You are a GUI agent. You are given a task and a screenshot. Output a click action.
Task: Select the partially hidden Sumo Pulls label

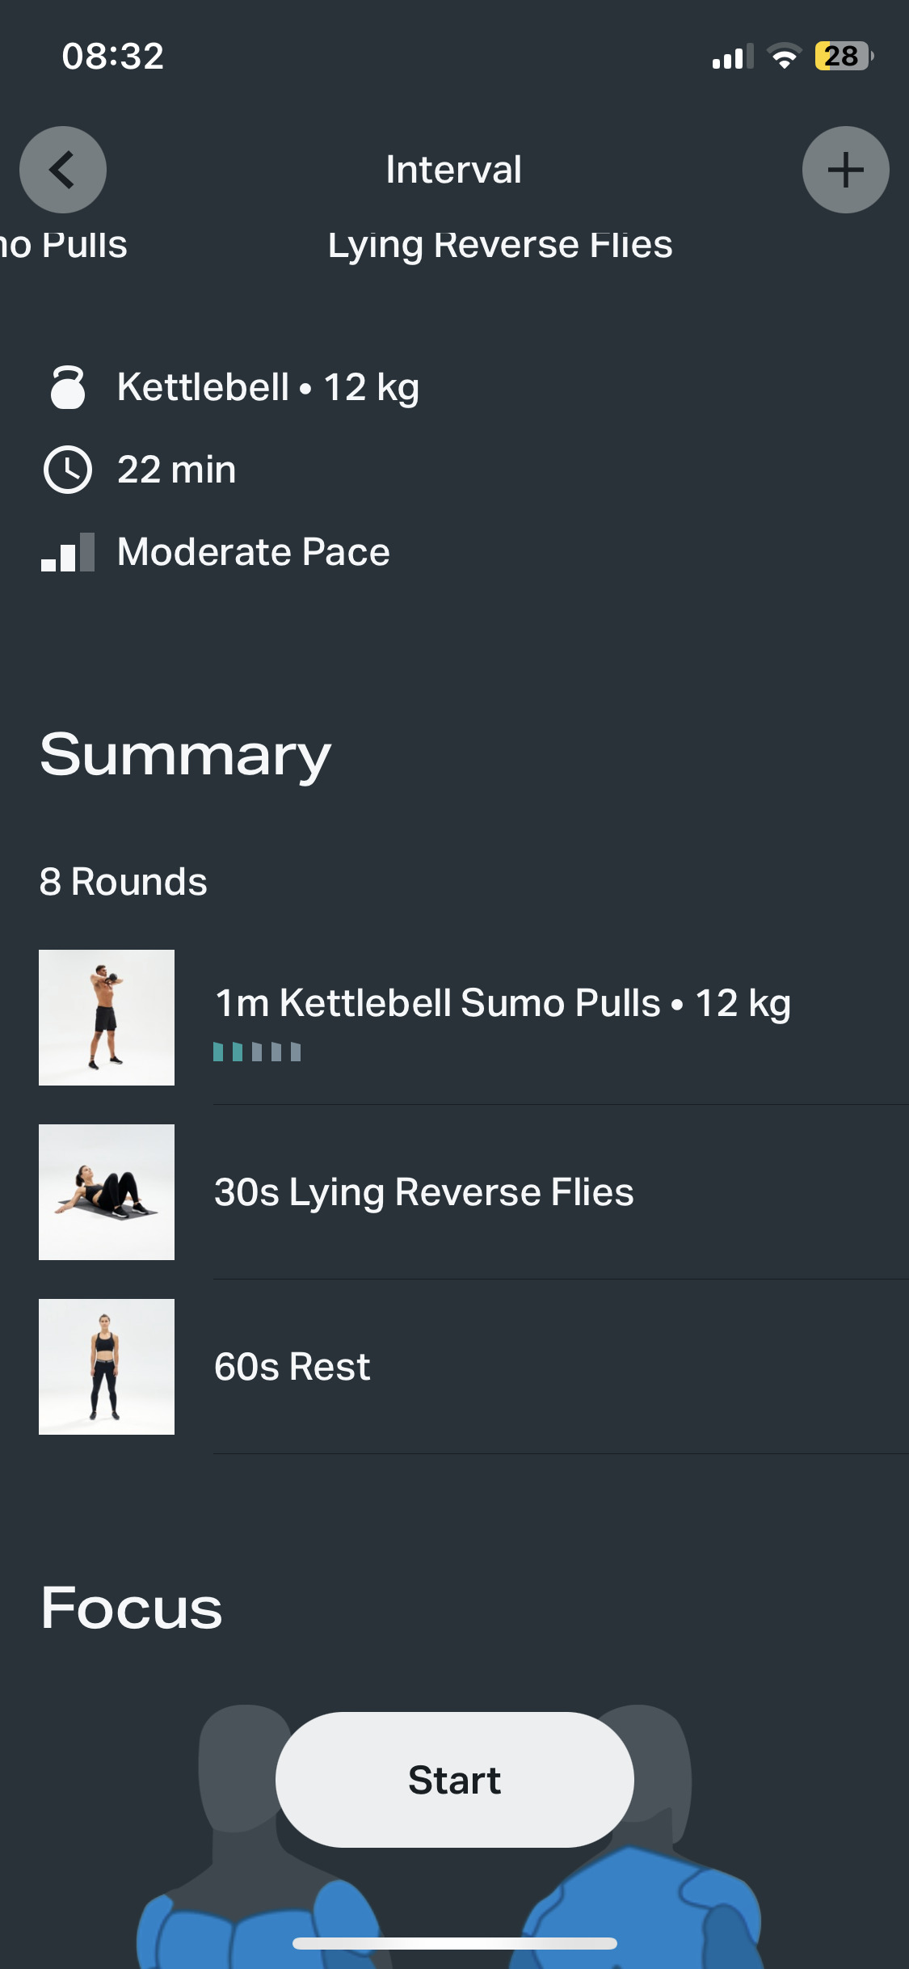[64, 244]
